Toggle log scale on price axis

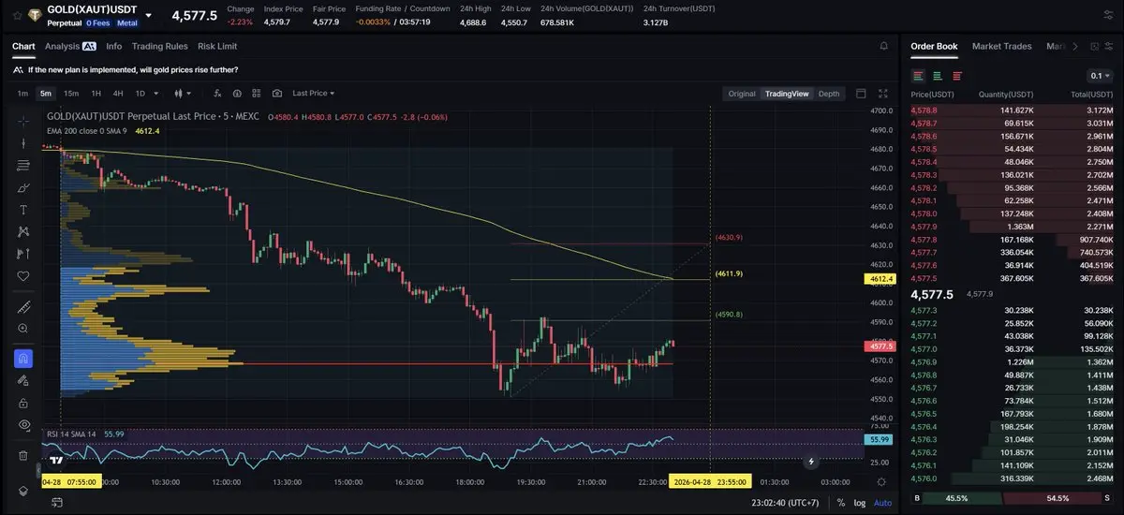(860, 503)
